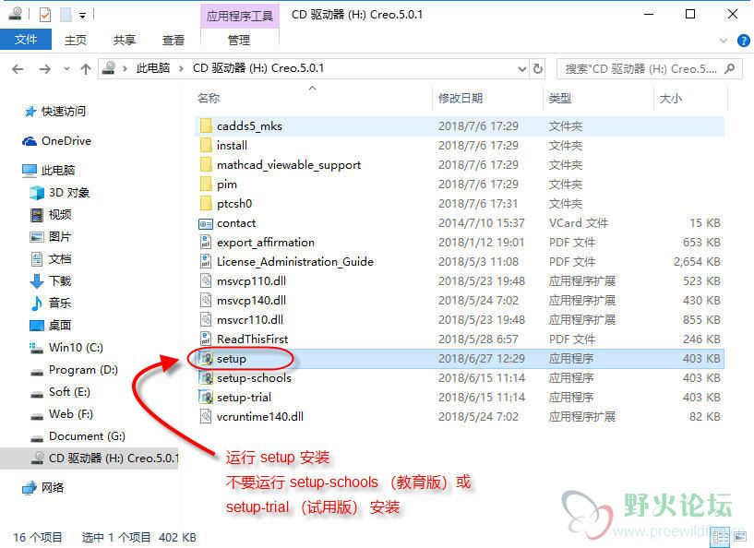Click the msvcp110.dll file icon
The image size is (754, 548).
point(206,280)
